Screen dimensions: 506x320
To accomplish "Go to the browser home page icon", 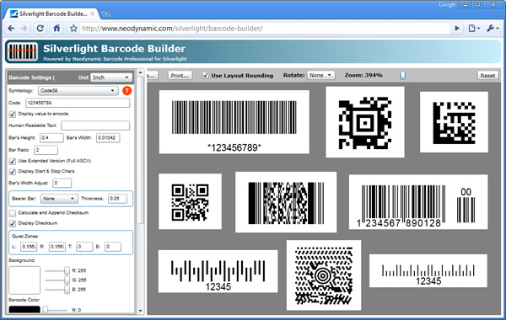I will 57,29.
